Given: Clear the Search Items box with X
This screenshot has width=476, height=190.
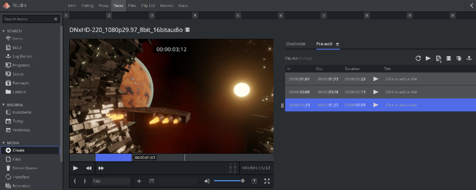Looking at the screenshot, I should [x=56, y=19].
